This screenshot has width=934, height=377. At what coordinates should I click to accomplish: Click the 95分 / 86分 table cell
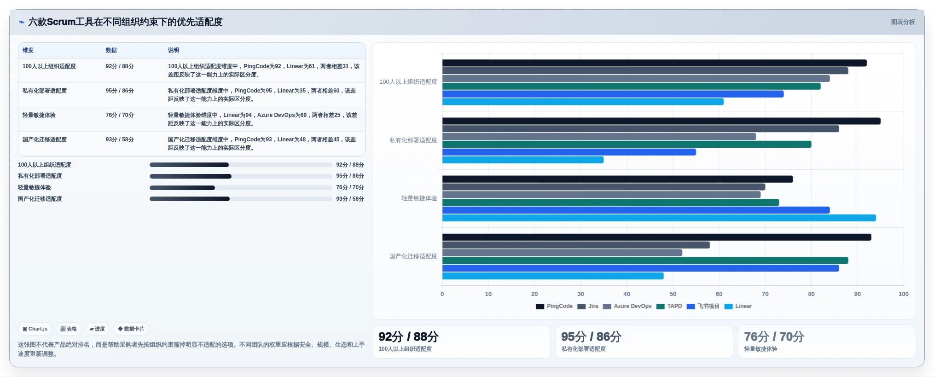click(x=120, y=91)
